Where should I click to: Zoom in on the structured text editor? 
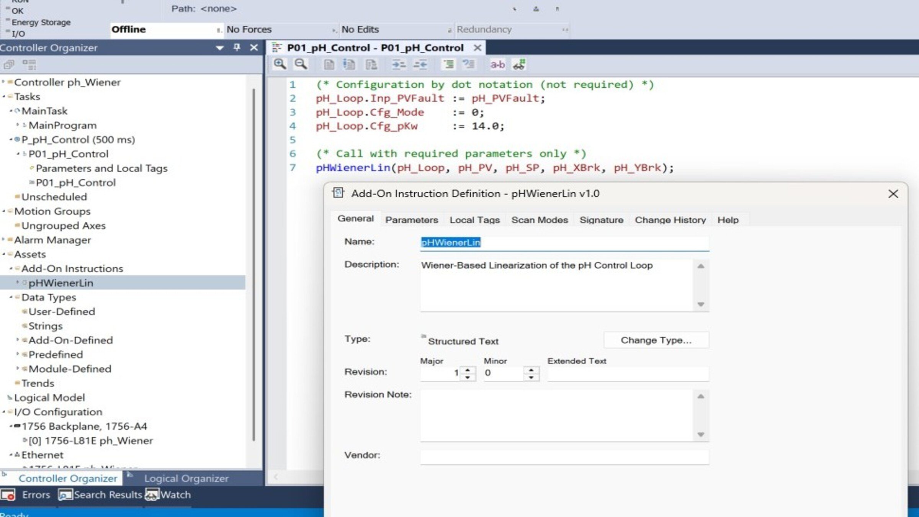(280, 64)
